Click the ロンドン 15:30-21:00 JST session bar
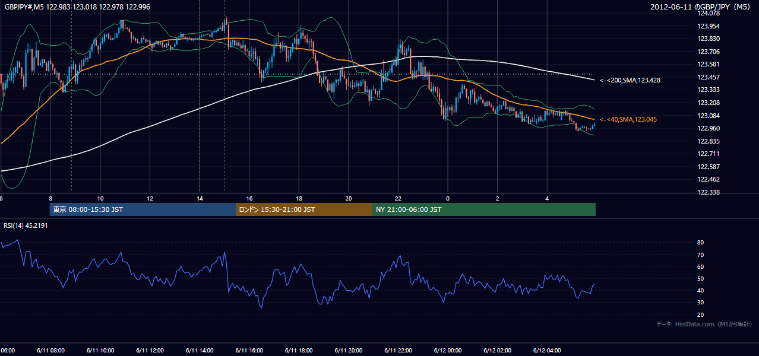 click(x=304, y=209)
